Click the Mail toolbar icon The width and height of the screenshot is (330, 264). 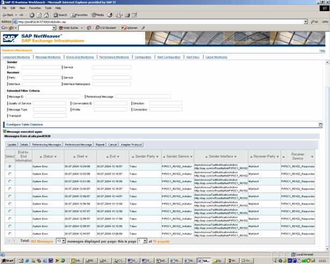click(x=119, y=15)
